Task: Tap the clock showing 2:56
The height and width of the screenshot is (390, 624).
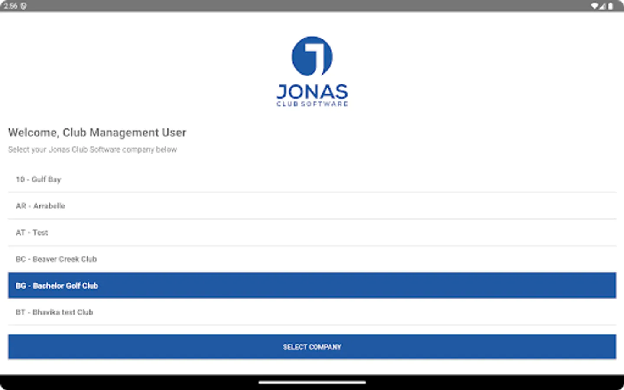Action: [x=10, y=6]
